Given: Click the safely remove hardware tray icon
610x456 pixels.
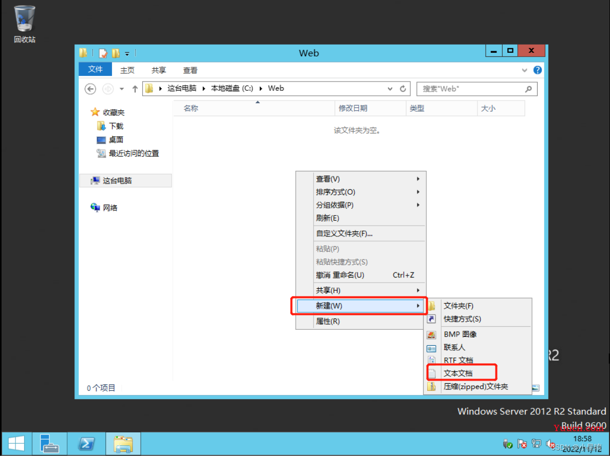Looking at the screenshot, I should point(508,444).
